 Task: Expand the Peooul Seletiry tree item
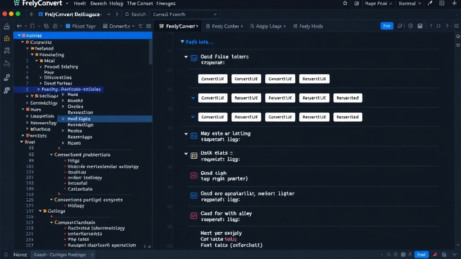(x=41, y=67)
